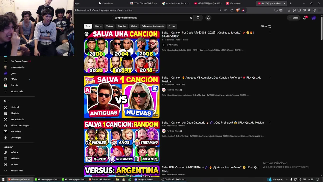Open options menu for Cada Categoría video
Viewport: 323px width, 182px height.
(x=270, y=122)
